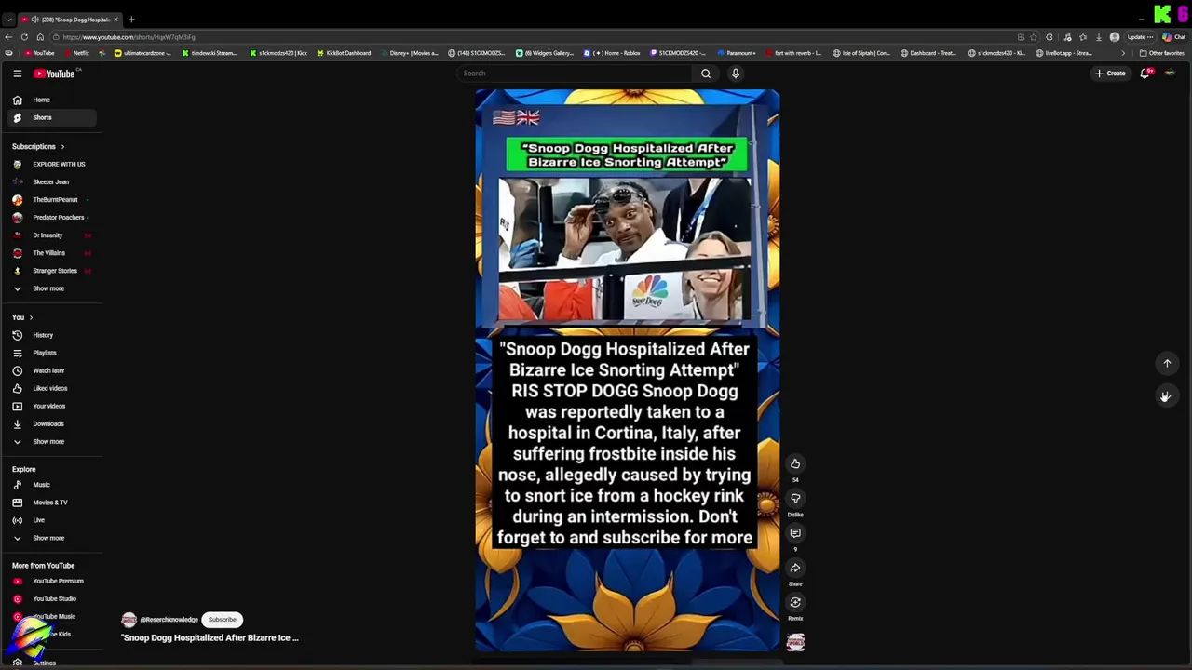Share this Short
Screen dimensions: 1192x670
795,568
